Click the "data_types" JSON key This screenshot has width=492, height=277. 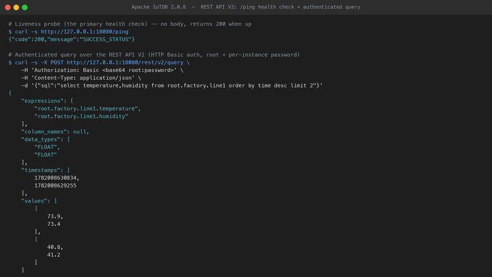click(41, 139)
